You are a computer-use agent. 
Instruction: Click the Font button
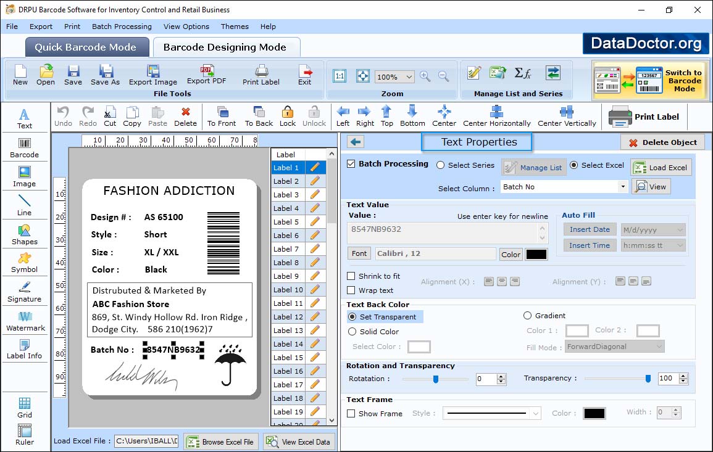[x=359, y=253]
